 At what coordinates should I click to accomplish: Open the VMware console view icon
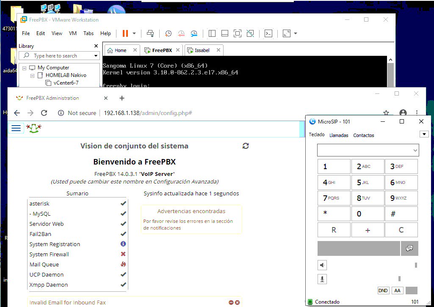tap(268, 33)
